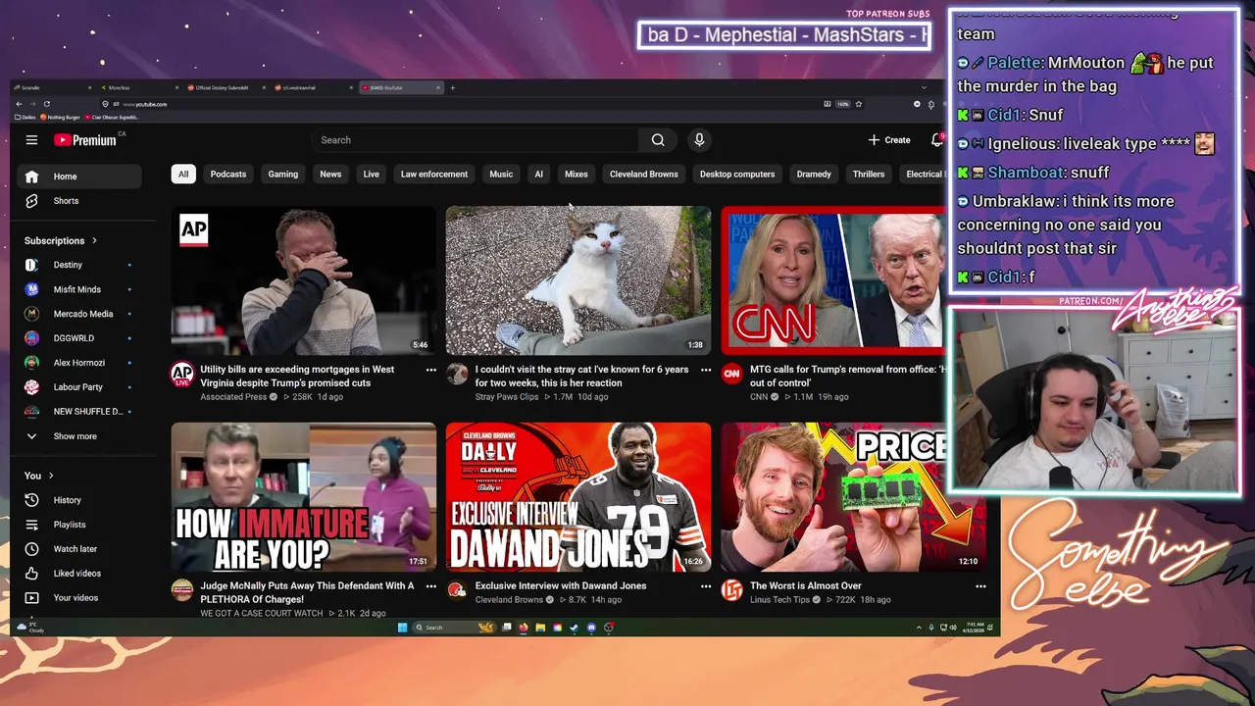This screenshot has height=706, width=1255.
Task: Open options for Utility bills video
Action: [430, 370]
